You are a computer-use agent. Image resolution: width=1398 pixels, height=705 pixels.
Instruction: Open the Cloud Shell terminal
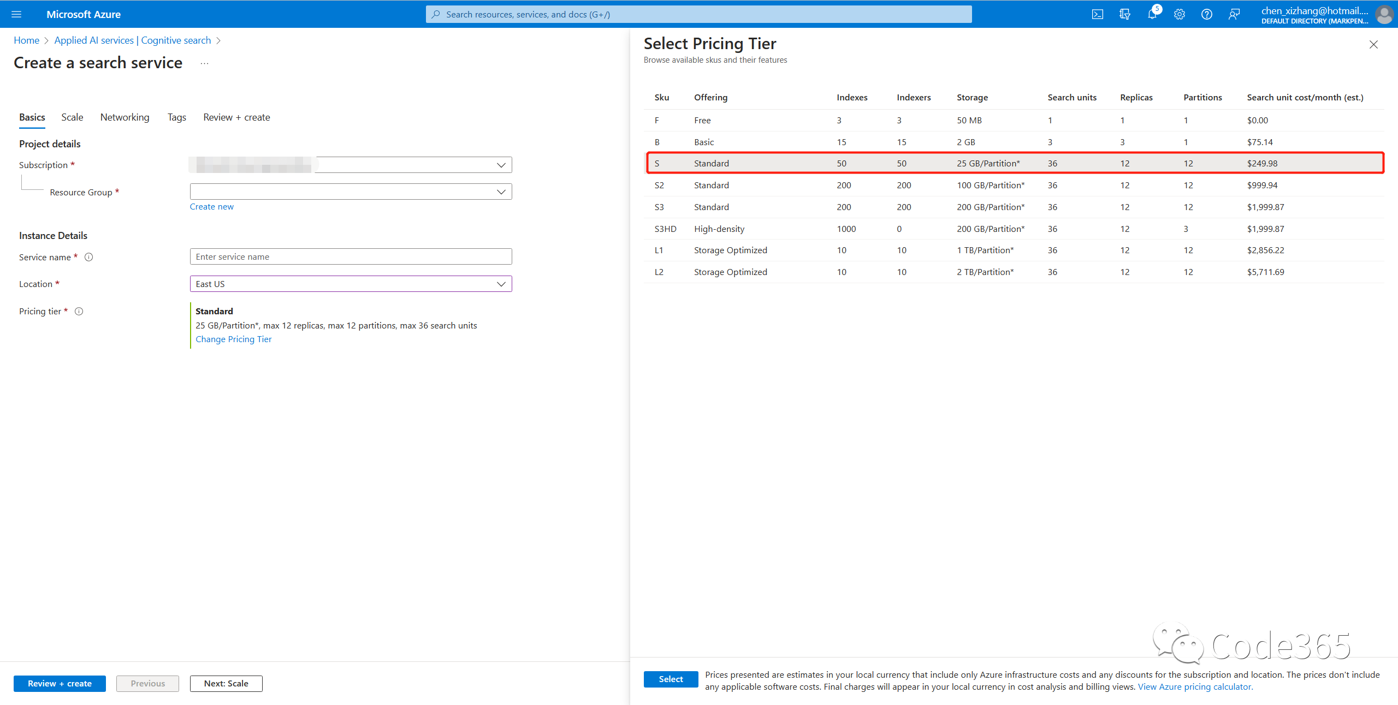click(1097, 14)
